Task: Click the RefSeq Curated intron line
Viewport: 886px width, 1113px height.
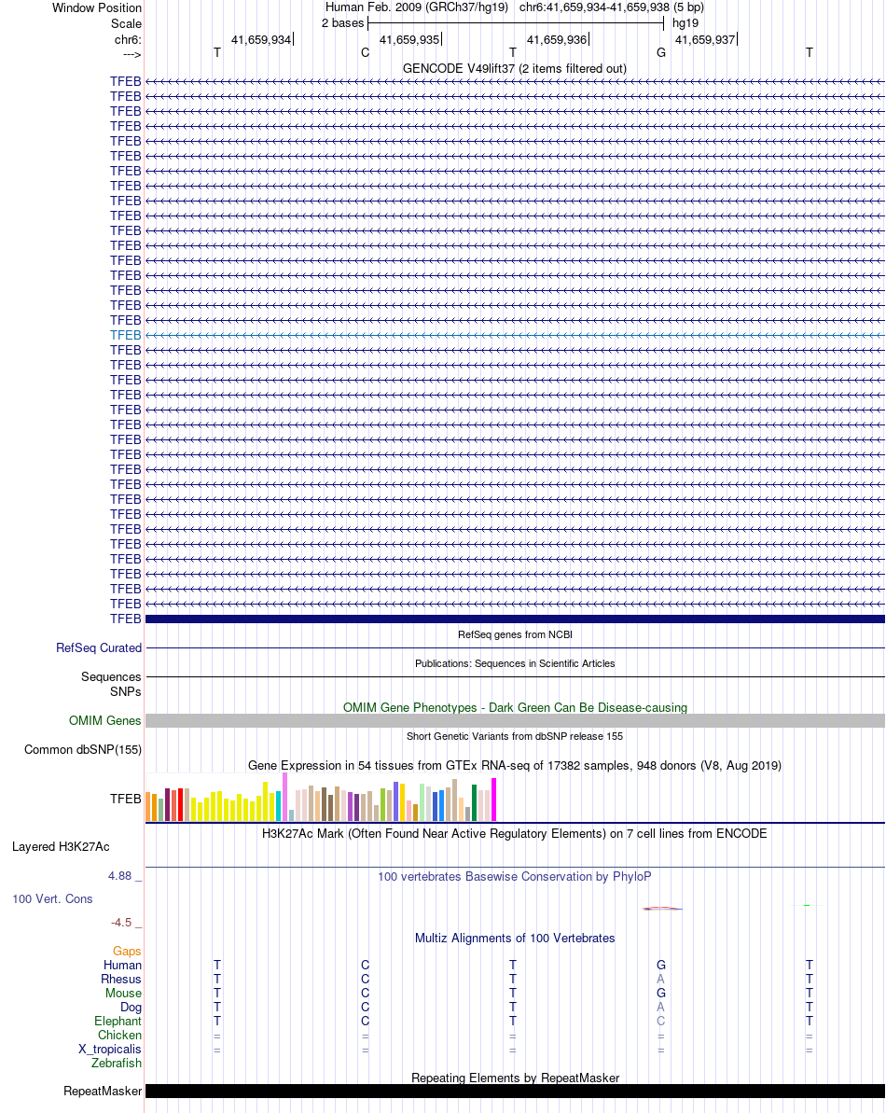Action: [515, 648]
